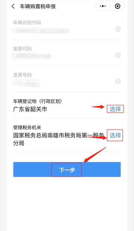
Task: Open the three-dot mini program menu
Action: (103, 6)
